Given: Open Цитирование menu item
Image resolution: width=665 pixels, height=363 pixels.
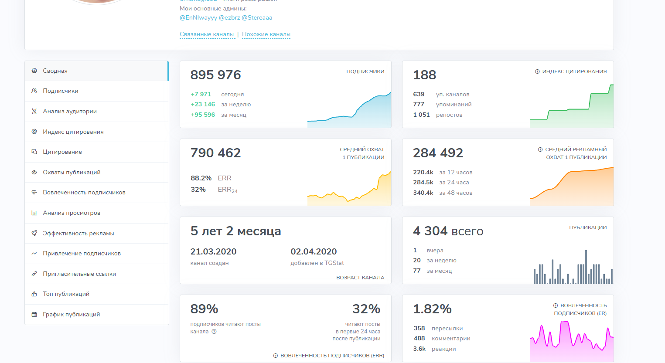Looking at the screenshot, I should coord(96,152).
